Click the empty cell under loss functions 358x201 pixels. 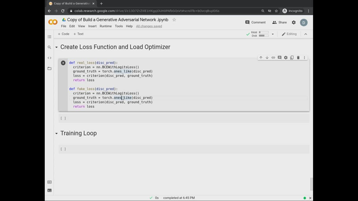point(184,118)
